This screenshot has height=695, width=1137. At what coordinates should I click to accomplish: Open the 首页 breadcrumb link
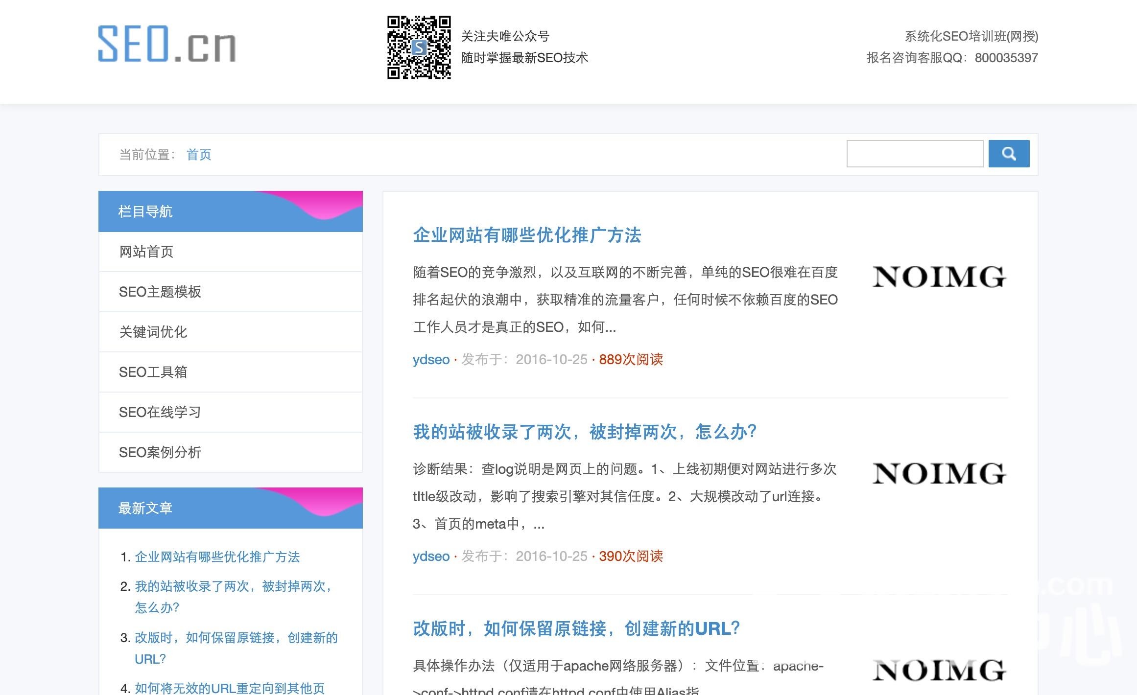(198, 155)
